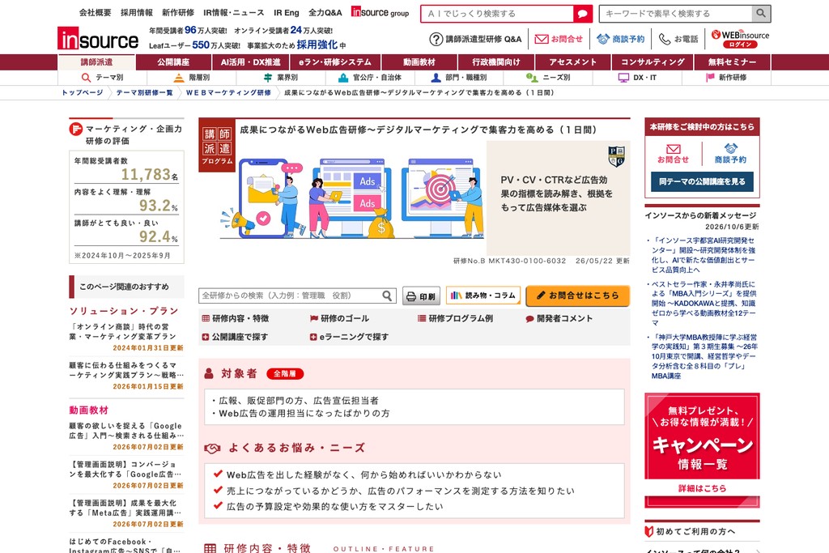Open 講師派遣型研修 Q&A help icon

(436, 39)
